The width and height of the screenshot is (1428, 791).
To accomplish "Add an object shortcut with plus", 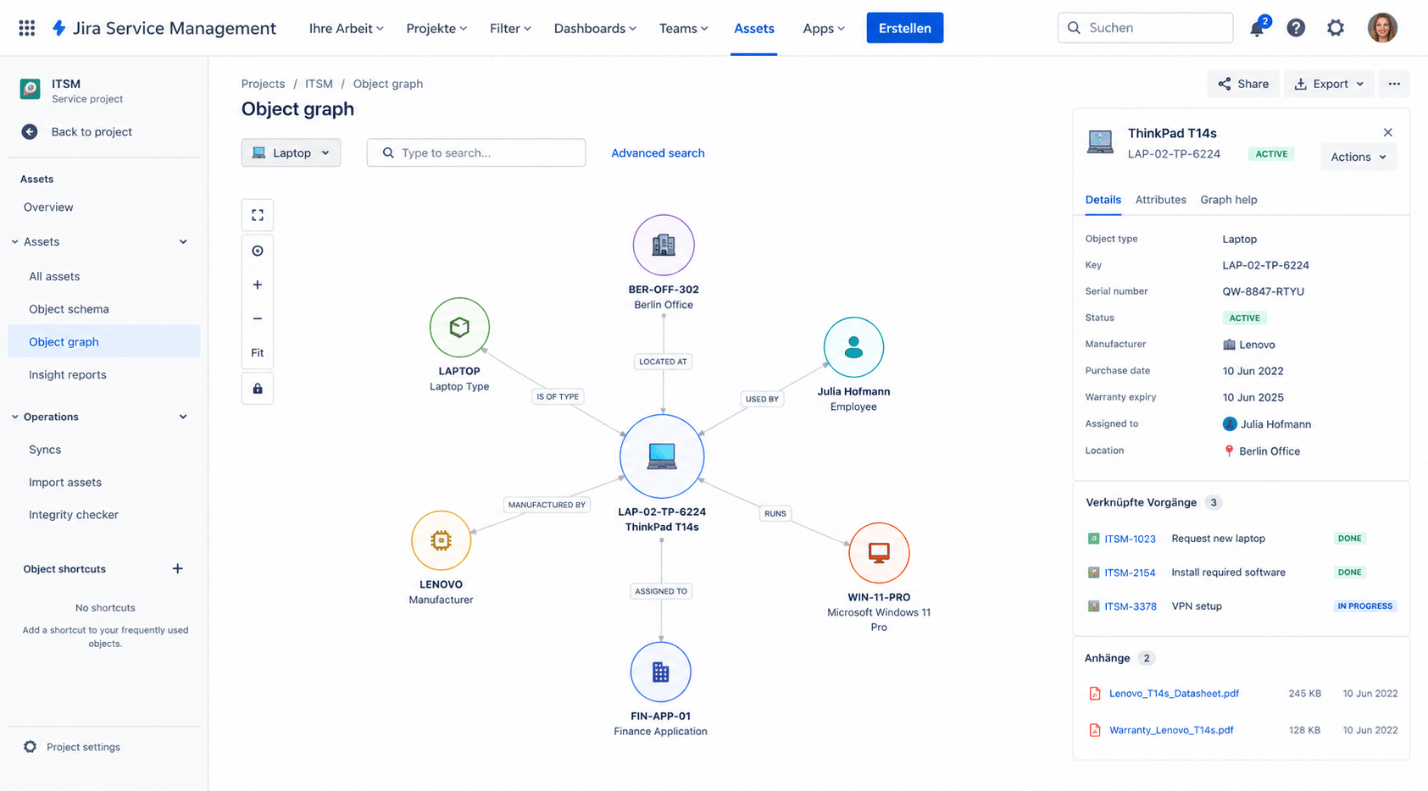I will [x=177, y=569].
